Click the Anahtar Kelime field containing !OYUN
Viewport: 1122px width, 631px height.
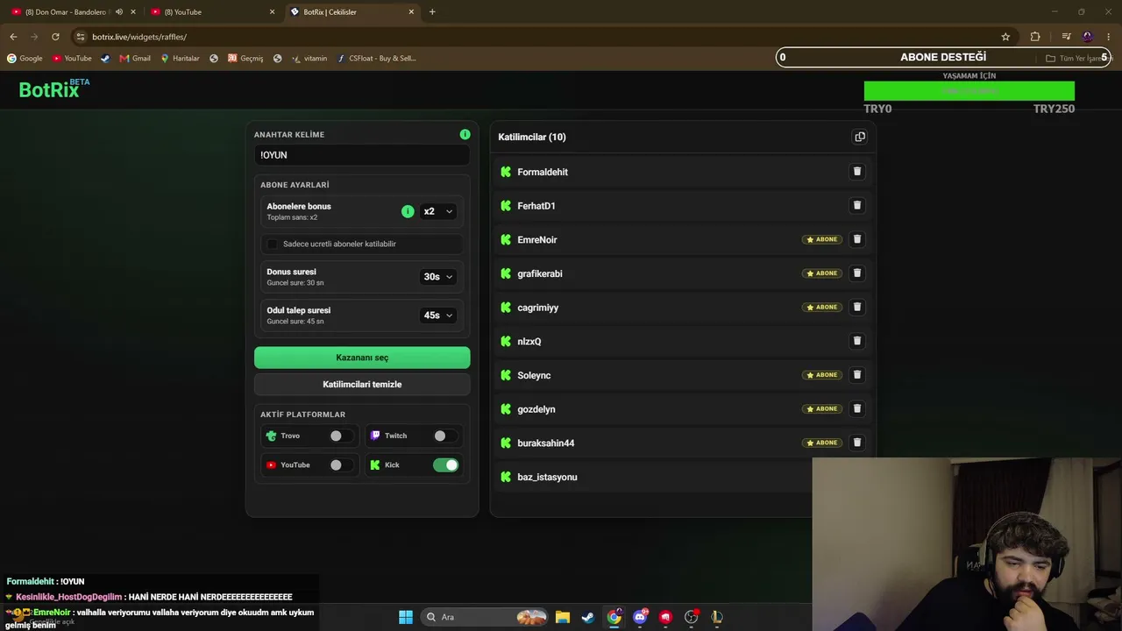tap(362, 155)
